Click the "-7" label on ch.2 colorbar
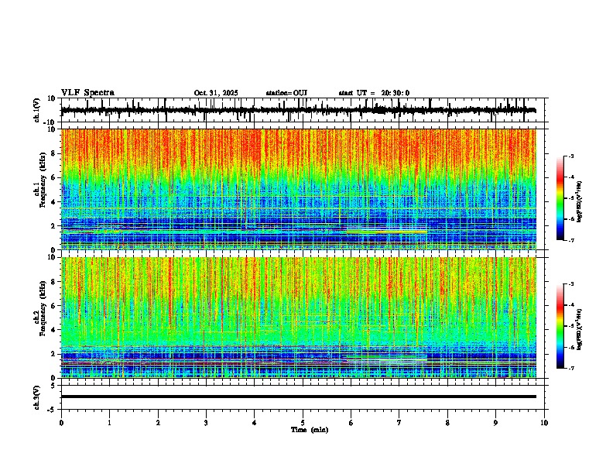This screenshot has width=613, height=474. pyautogui.click(x=570, y=368)
